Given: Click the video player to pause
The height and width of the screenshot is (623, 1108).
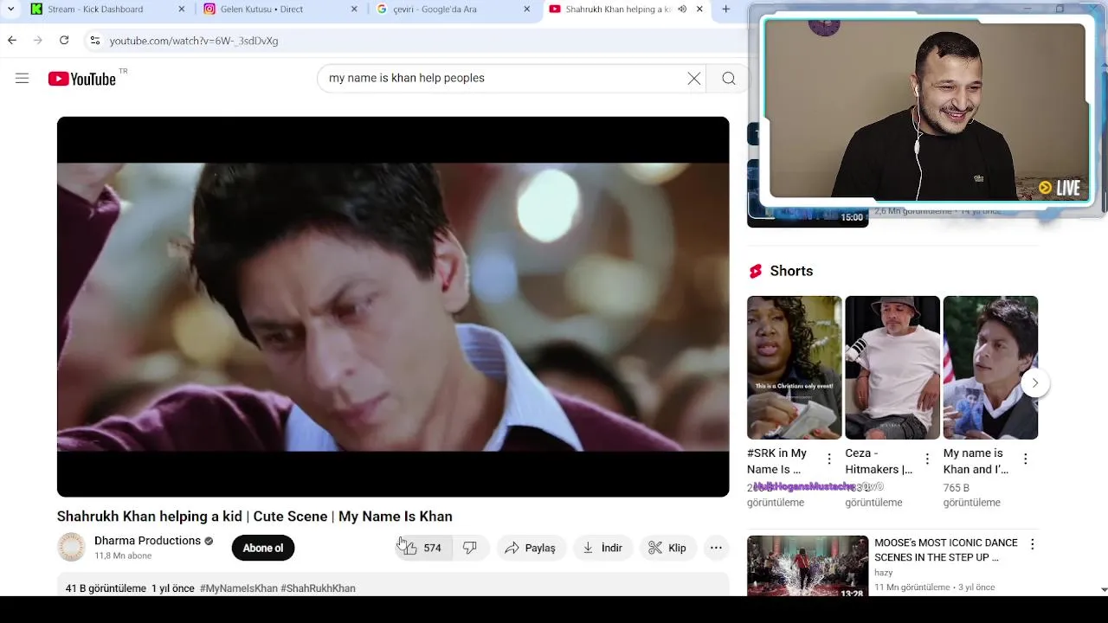Looking at the screenshot, I should coord(393,306).
